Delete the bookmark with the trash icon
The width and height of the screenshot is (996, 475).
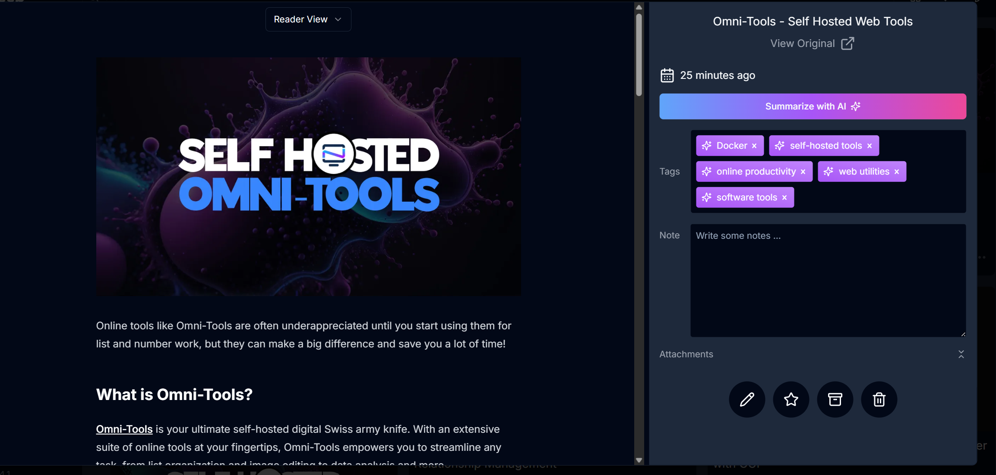point(879,400)
